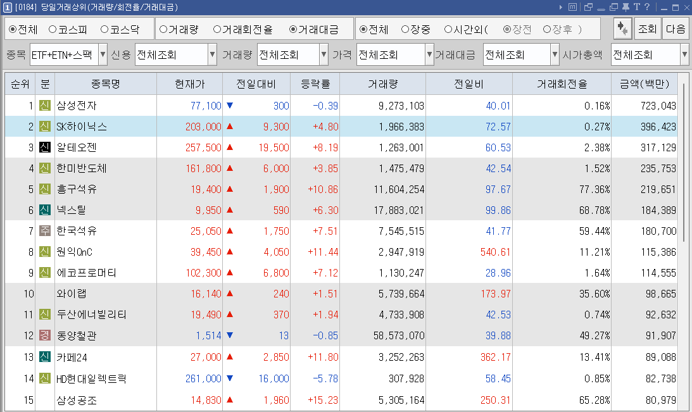This screenshot has width=692, height=412.
Task: Click the window number 1 icon in title bar
Action: [x=7, y=7]
